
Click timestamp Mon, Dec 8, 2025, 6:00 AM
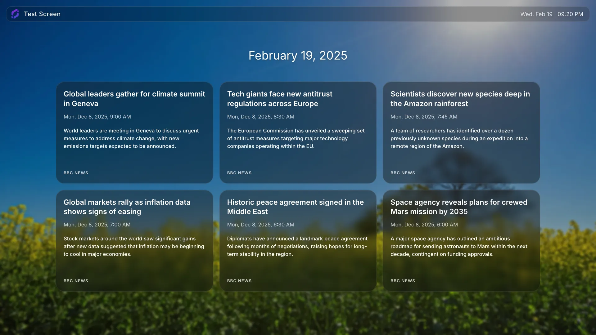[424, 225]
